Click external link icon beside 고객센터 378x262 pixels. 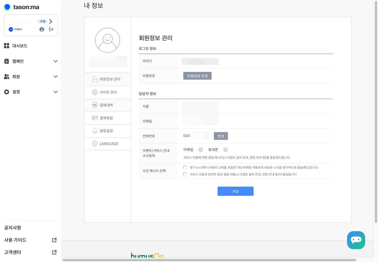pyautogui.click(x=54, y=252)
